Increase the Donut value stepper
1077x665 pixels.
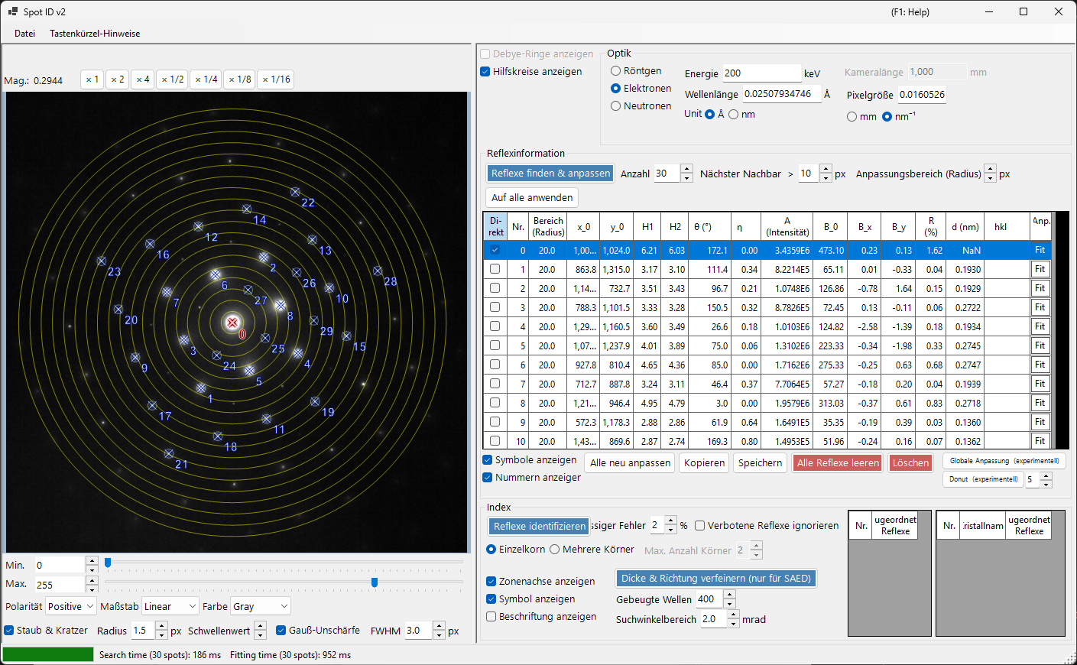click(1046, 475)
